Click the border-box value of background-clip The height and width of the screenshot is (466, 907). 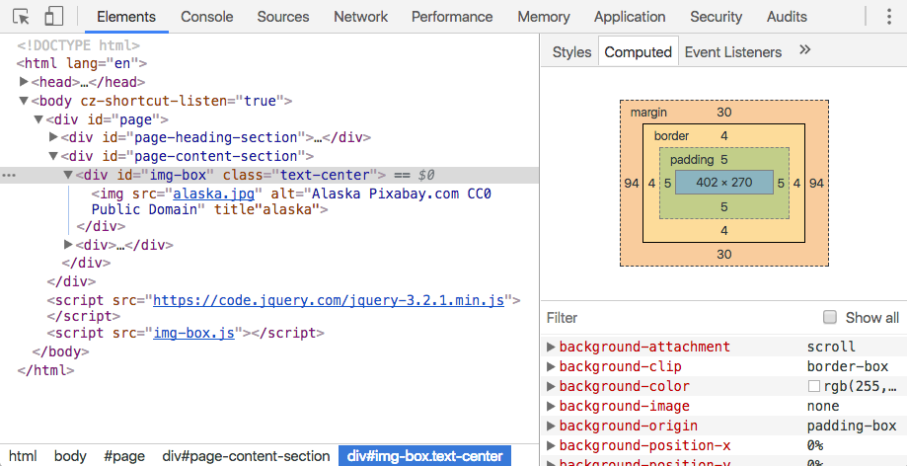tap(848, 366)
